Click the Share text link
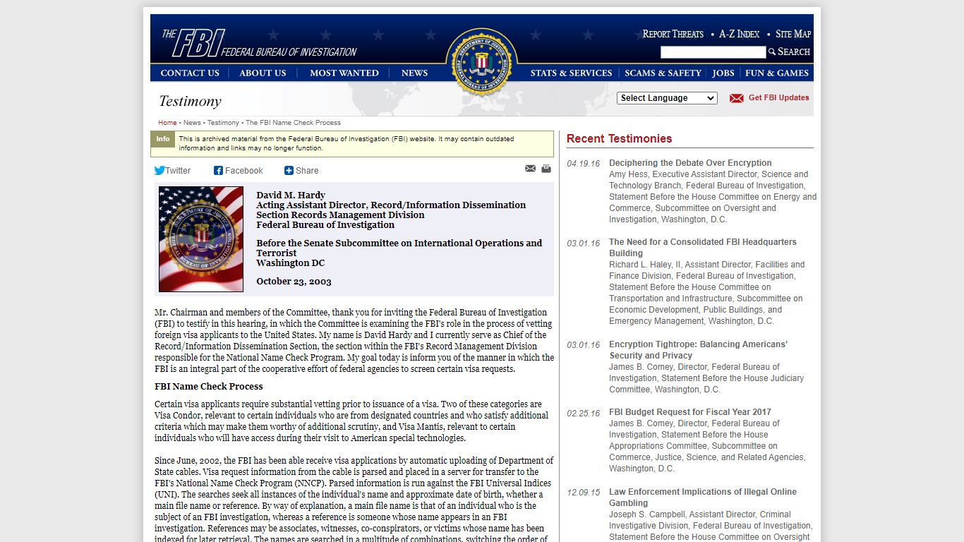This screenshot has height=542, width=964. click(x=307, y=171)
